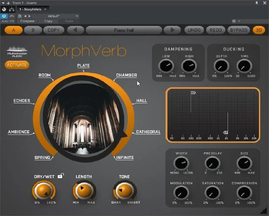Image resolution: width=269 pixels, height=216 pixels.
Task: Click the TONE knob
Action: click(x=124, y=190)
